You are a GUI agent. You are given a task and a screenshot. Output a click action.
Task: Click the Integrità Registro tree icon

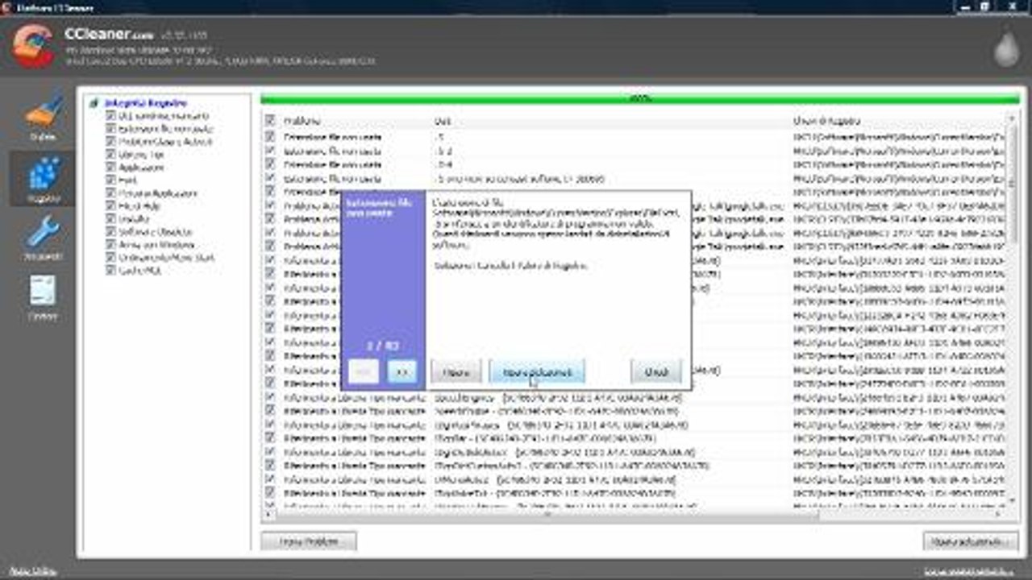pyautogui.click(x=94, y=103)
